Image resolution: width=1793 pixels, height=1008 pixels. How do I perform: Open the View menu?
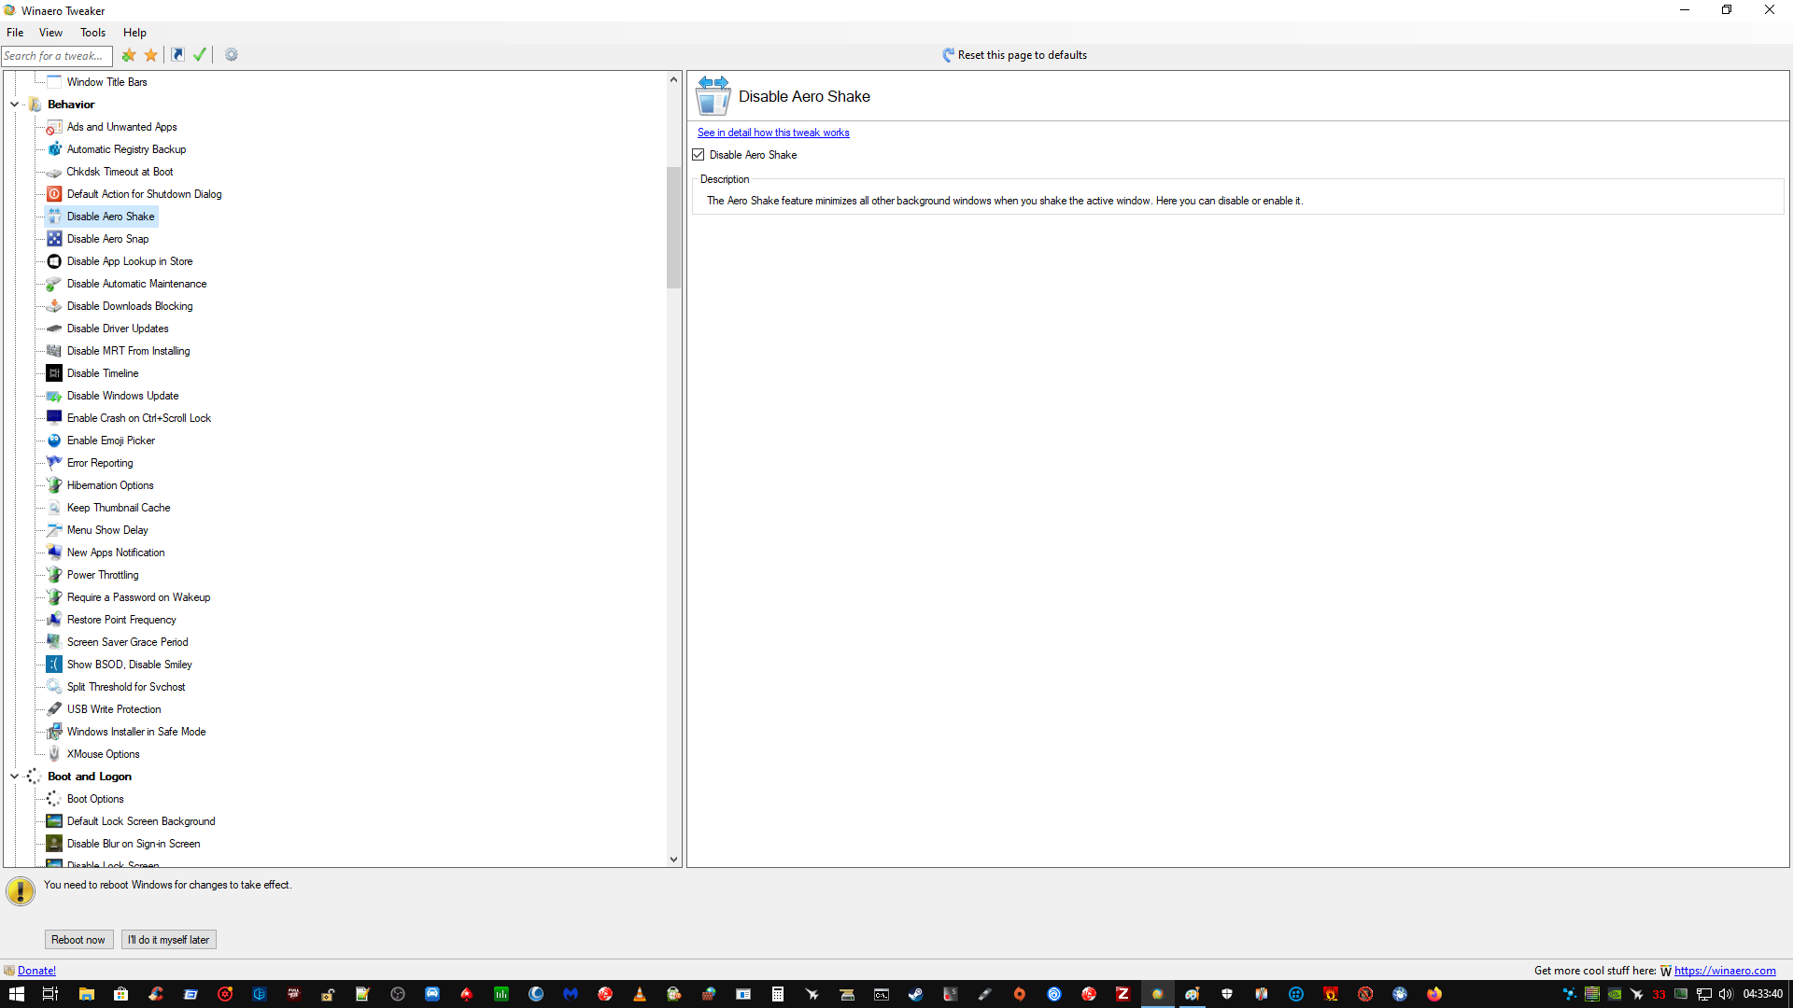(x=50, y=33)
